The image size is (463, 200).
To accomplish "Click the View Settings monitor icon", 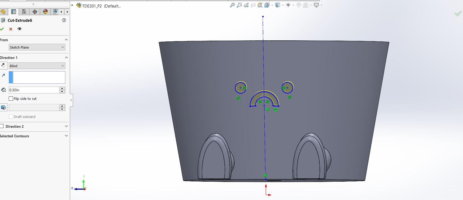I will (316, 5).
